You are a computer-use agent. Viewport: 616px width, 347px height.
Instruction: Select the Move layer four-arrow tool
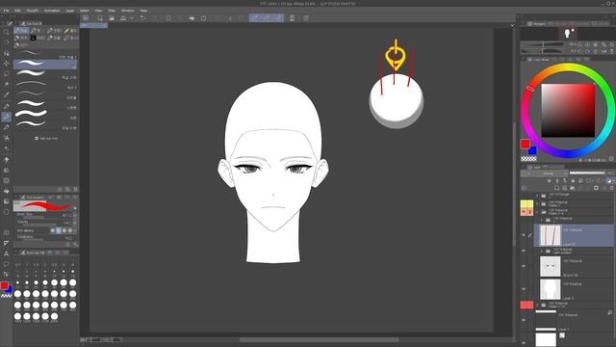tap(7, 64)
